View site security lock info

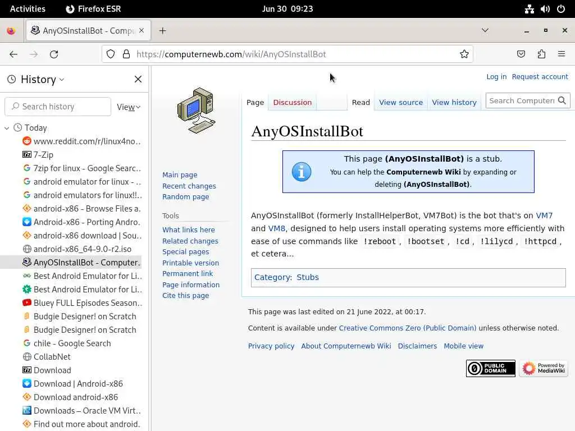click(x=126, y=54)
